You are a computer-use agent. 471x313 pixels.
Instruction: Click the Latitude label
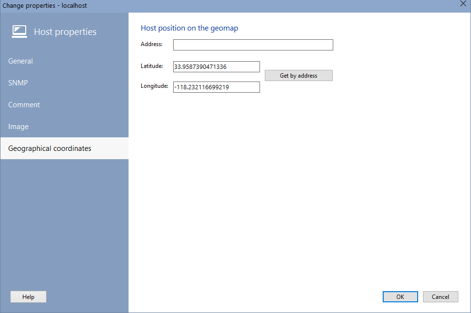152,66
